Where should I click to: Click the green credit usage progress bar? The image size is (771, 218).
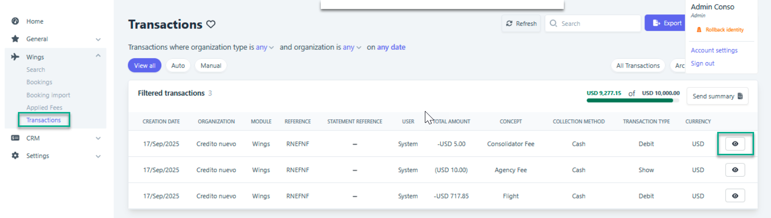(630, 100)
